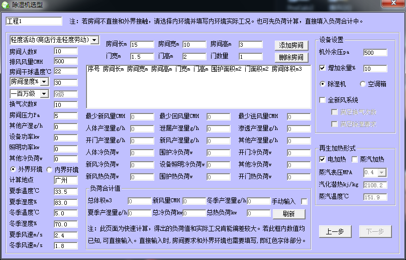Click the 照明功率kw input field
The image size is (406, 260).
(x=66, y=149)
